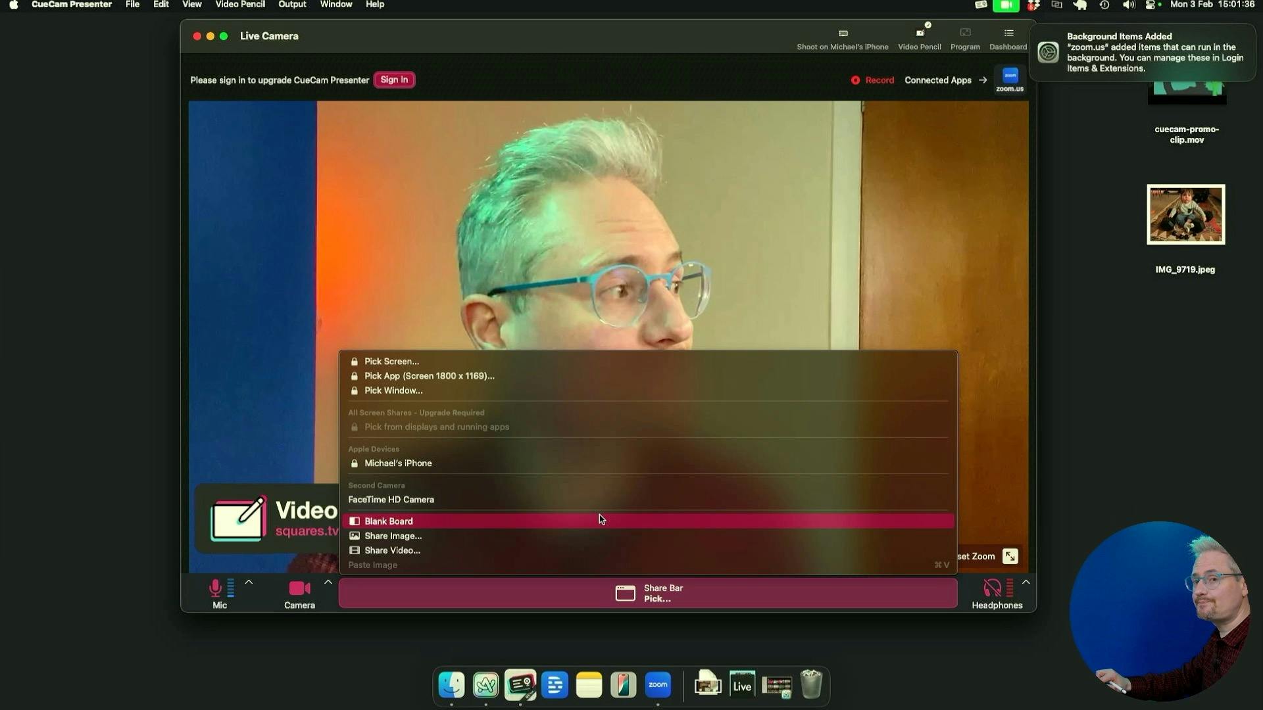This screenshot has height=710, width=1263.
Task: Click the Background Items Added notification
Action: coord(1142,53)
